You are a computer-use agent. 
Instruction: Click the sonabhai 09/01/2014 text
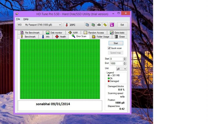coord(53,104)
